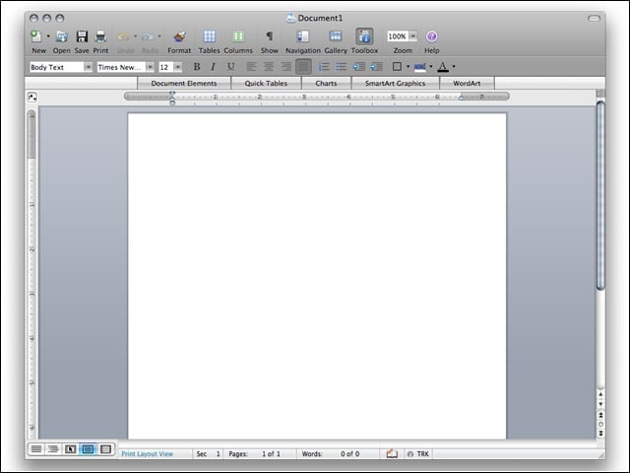This screenshot has height=473, width=630.
Task: Toggle the Toolbox icon
Action: tap(364, 36)
